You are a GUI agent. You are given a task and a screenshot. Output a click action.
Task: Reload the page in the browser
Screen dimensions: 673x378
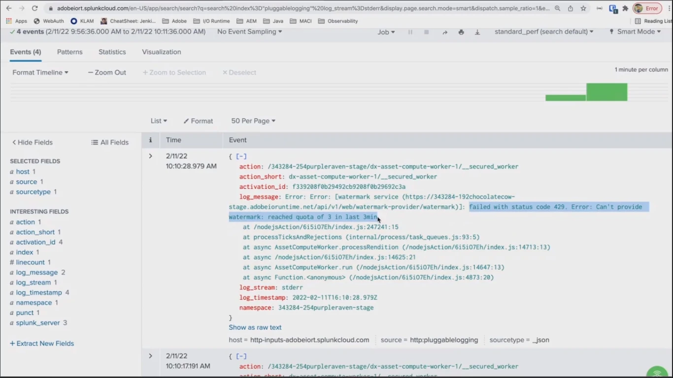point(34,8)
